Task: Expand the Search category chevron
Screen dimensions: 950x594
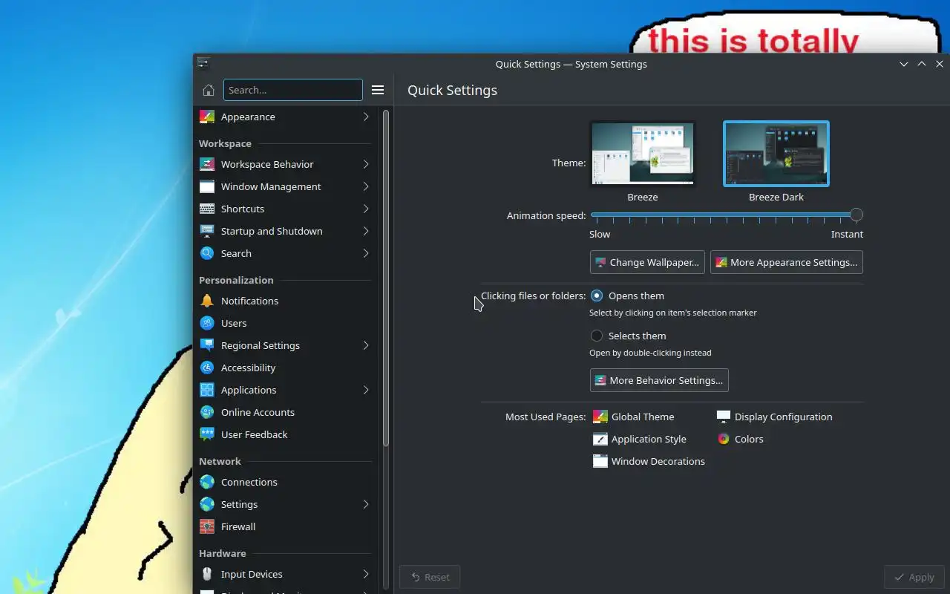Action: (366, 253)
